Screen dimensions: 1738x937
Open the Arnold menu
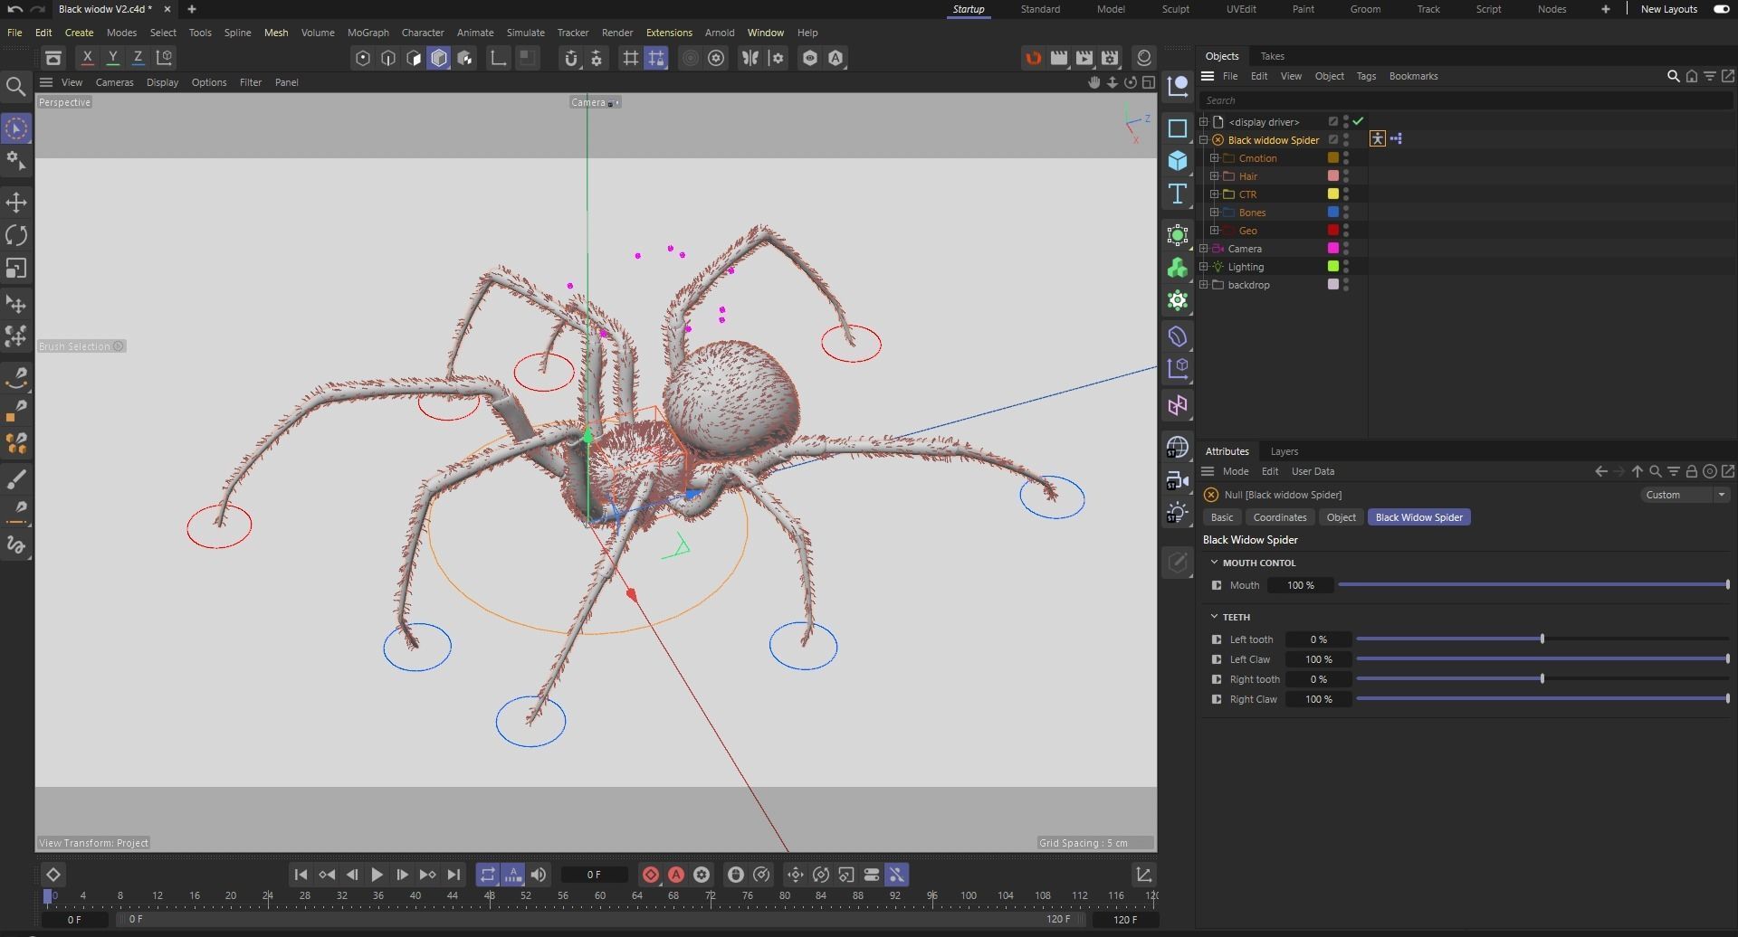(x=720, y=33)
